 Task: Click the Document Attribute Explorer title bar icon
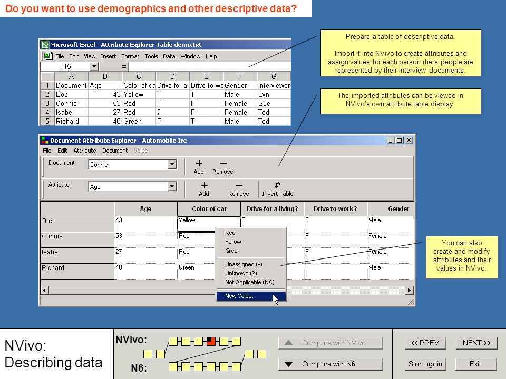click(45, 141)
